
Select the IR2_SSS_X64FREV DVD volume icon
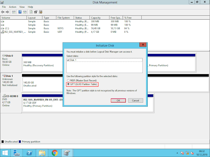click(x=2, y=32)
